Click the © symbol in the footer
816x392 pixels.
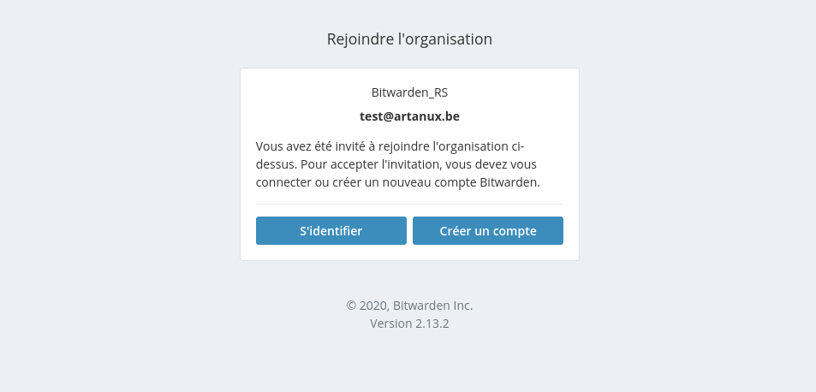pos(351,306)
